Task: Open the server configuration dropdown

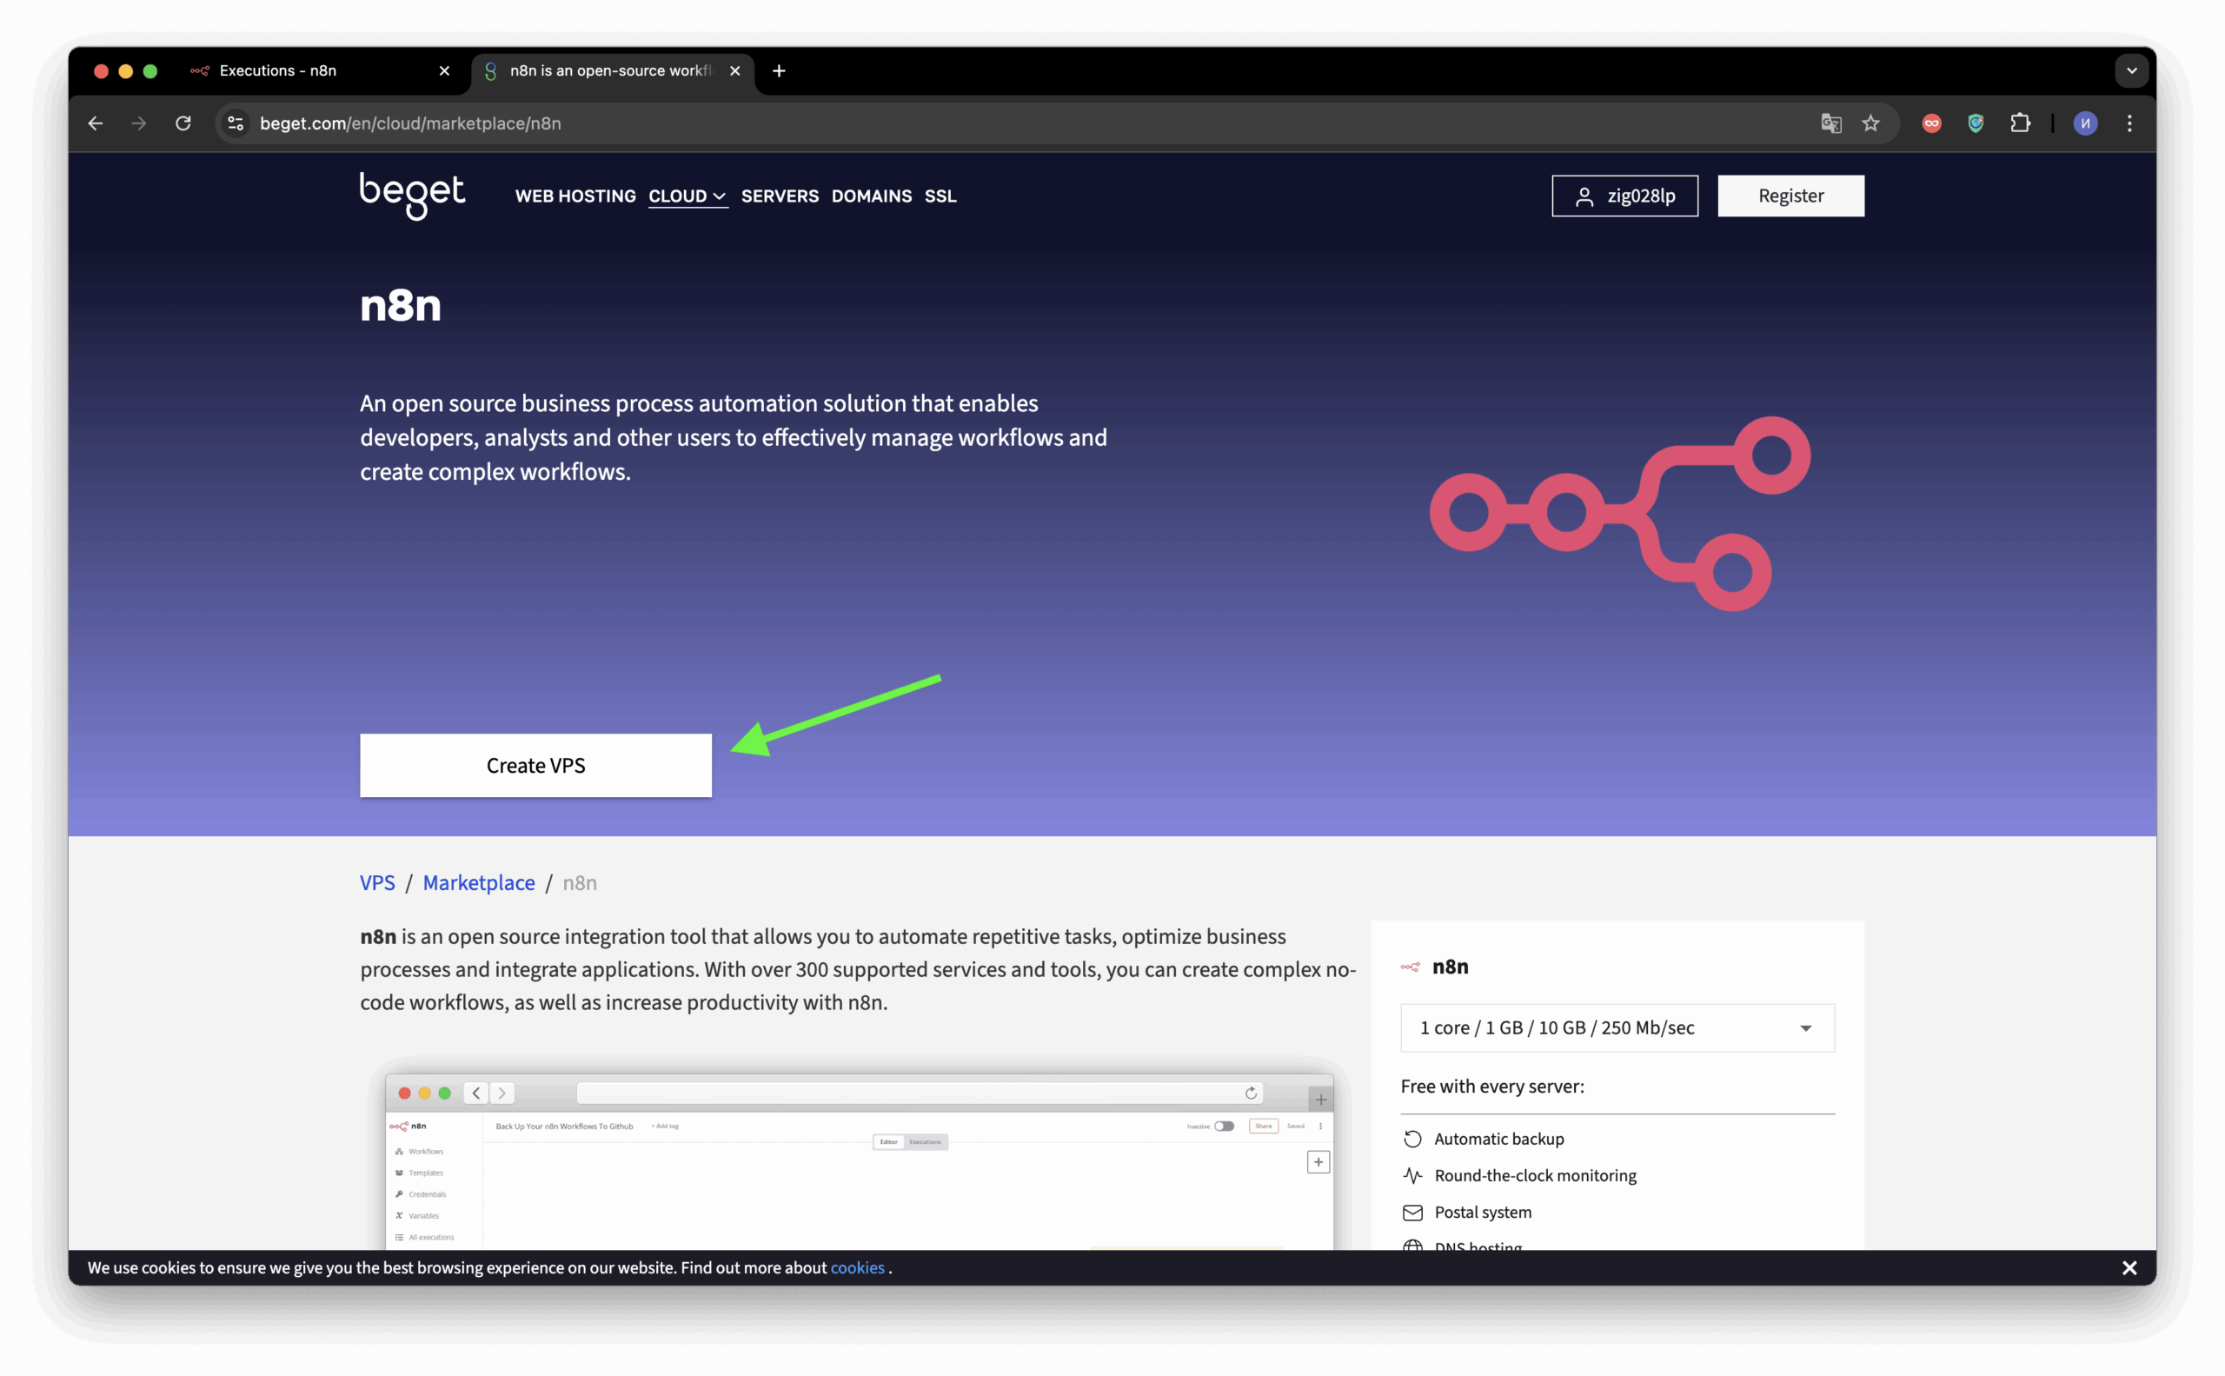Action: pyautogui.click(x=1617, y=1027)
